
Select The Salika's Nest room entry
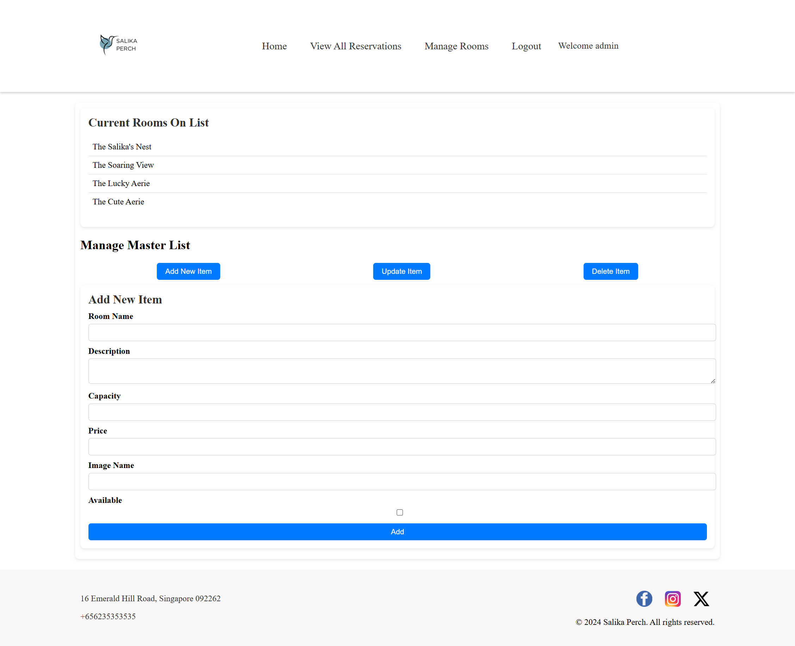122,147
